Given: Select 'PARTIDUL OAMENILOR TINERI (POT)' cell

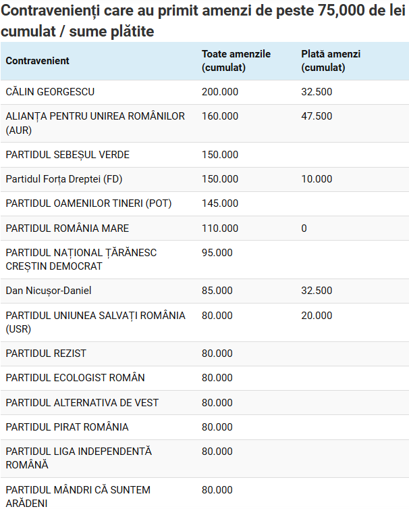Looking at the screenshot, I should pyautogui.click(x=88, y=203).
